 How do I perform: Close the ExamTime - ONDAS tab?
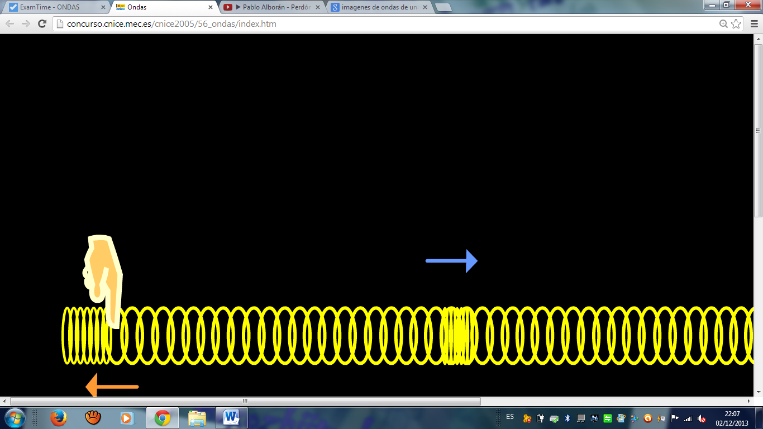pos(102,7)
